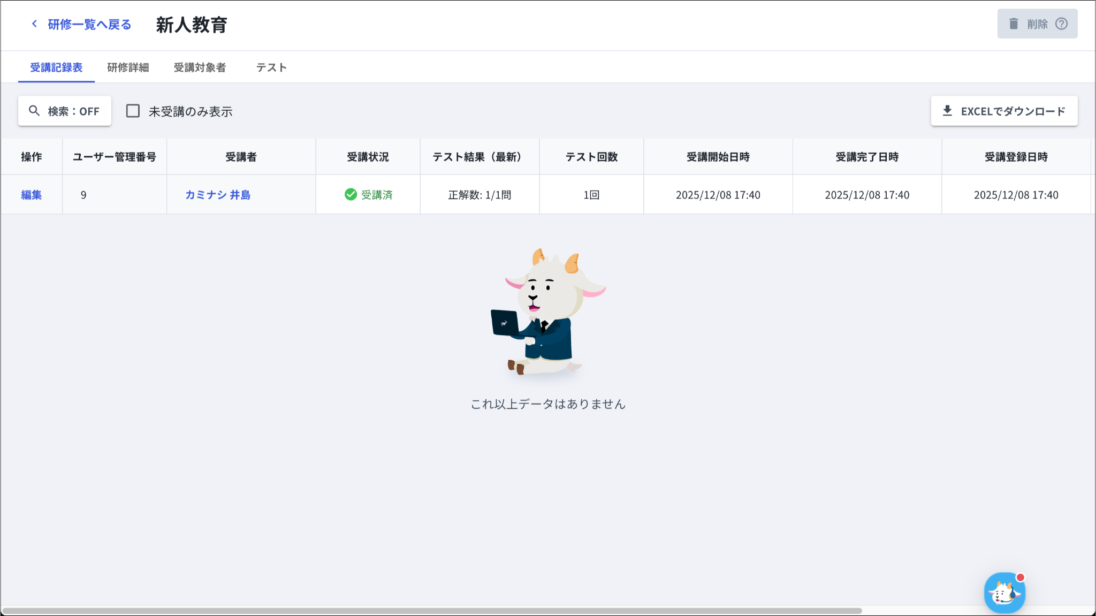Image resolution: width=1096 pixels, height=616 pixels.
Task: Open the goat chat support widget
Action: (1004, 592)
